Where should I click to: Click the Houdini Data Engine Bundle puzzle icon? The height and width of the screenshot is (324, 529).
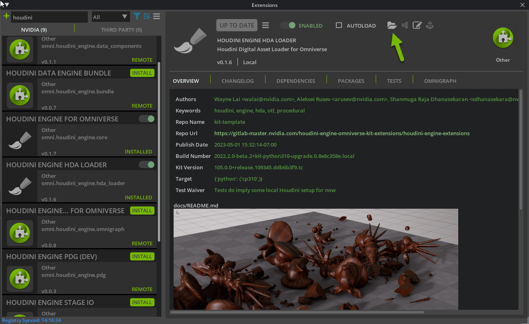click(x=20, y=95)
